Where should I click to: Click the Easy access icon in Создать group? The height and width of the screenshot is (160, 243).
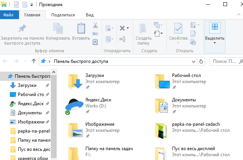point(157,25)
